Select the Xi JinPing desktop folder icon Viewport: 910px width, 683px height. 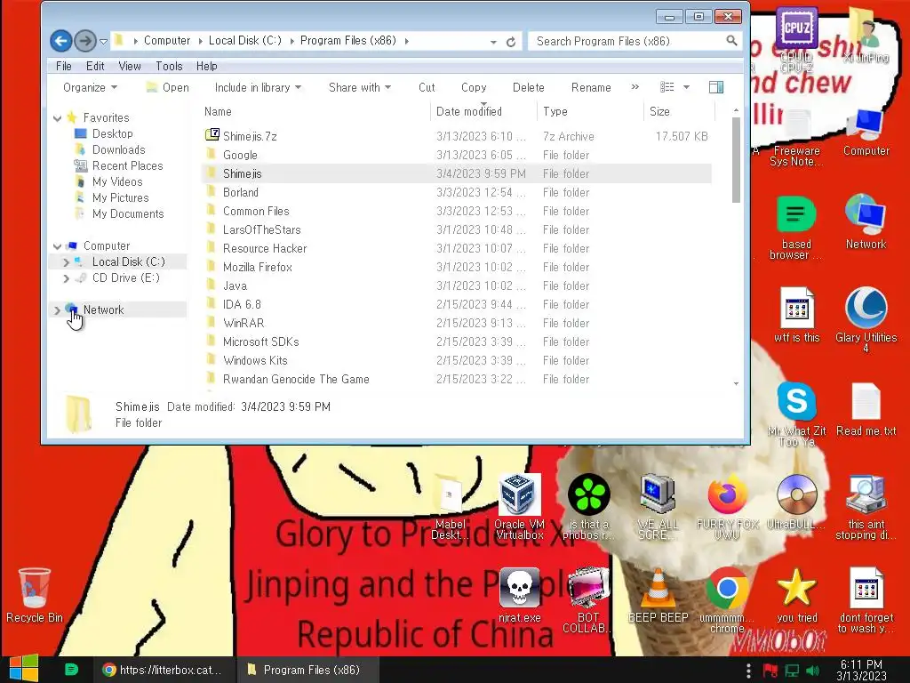[866, 36]
